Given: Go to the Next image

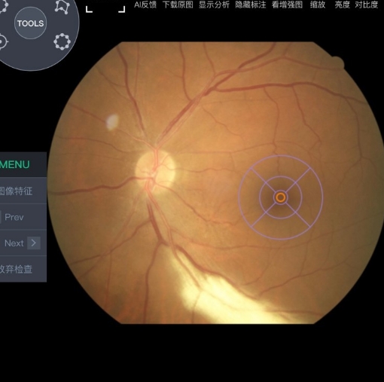Looking at the screenshot, I should click(x=23, y=243).
